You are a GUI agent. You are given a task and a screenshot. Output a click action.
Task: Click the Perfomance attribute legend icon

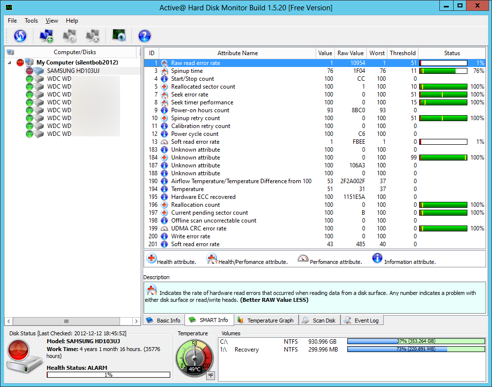pyautogui.click(x=303, y=258)
